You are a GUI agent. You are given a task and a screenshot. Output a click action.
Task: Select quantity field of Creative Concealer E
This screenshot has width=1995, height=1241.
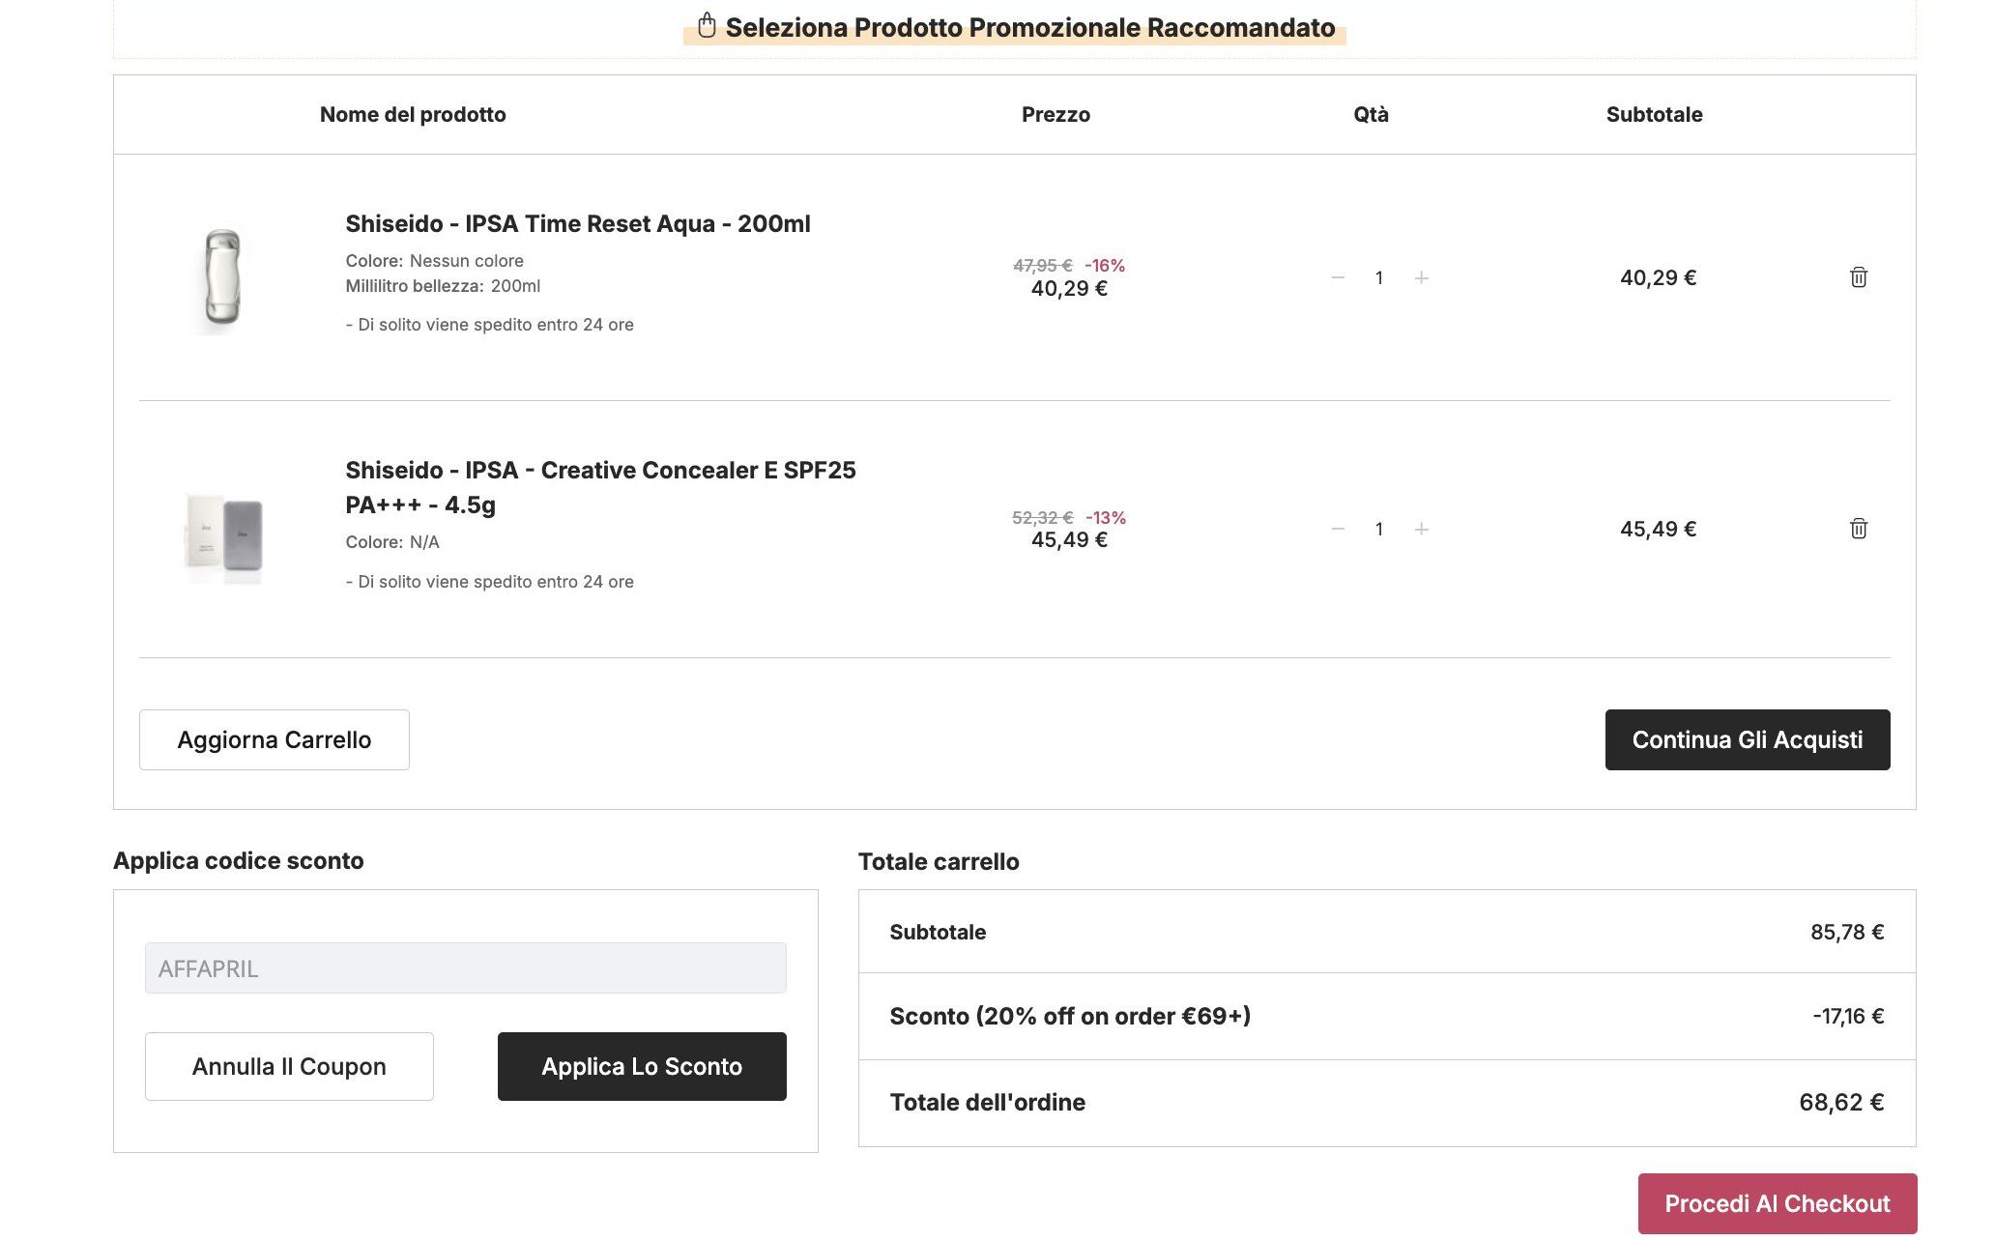click(x=1379, y=530)
